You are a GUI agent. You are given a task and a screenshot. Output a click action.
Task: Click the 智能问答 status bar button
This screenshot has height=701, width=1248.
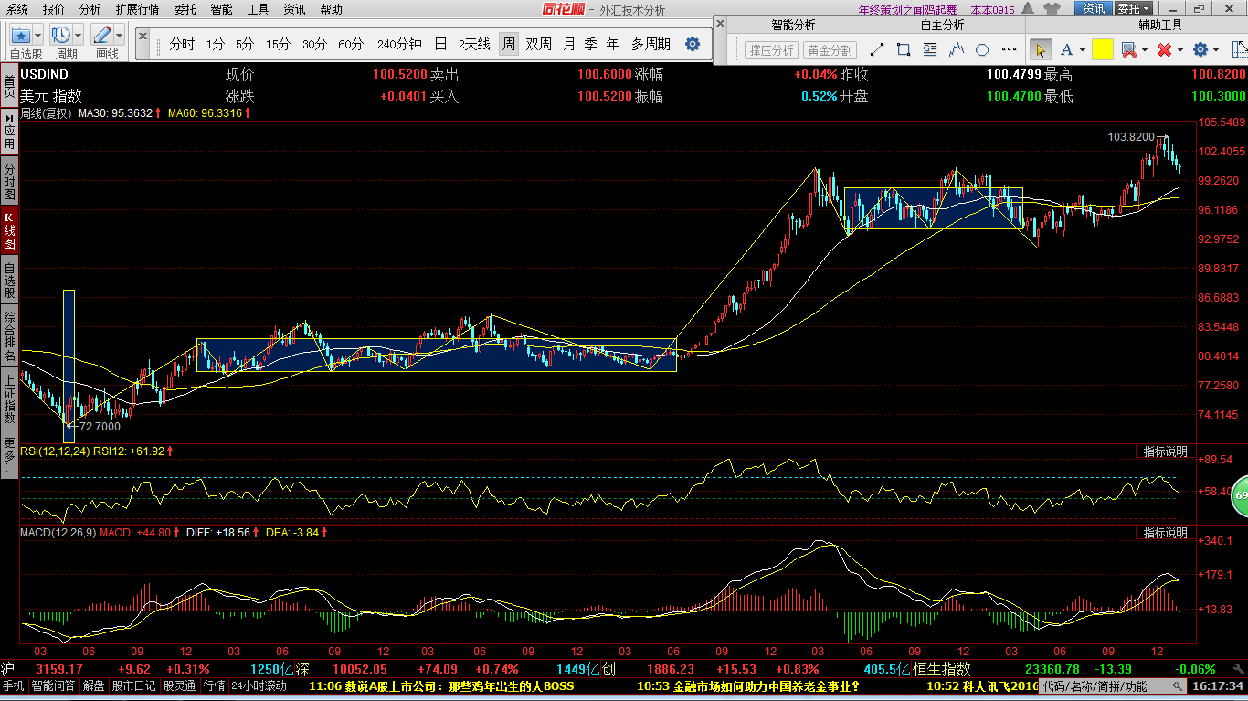[55, 685]
